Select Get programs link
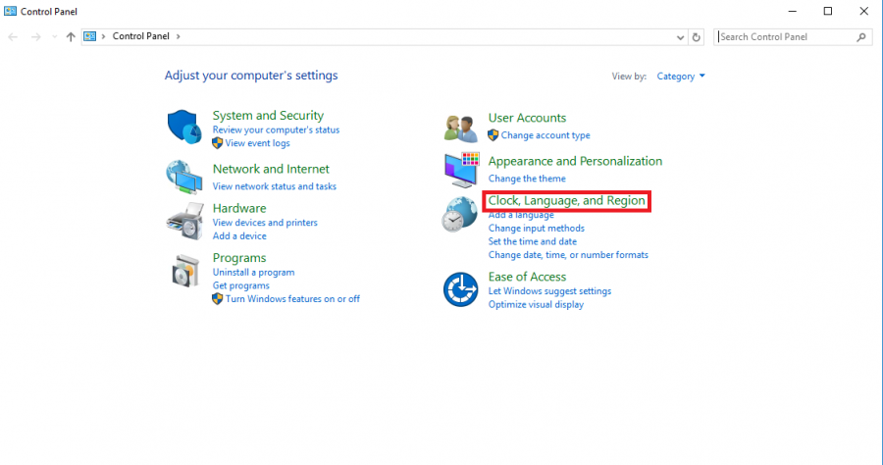 tap(241, 286)
